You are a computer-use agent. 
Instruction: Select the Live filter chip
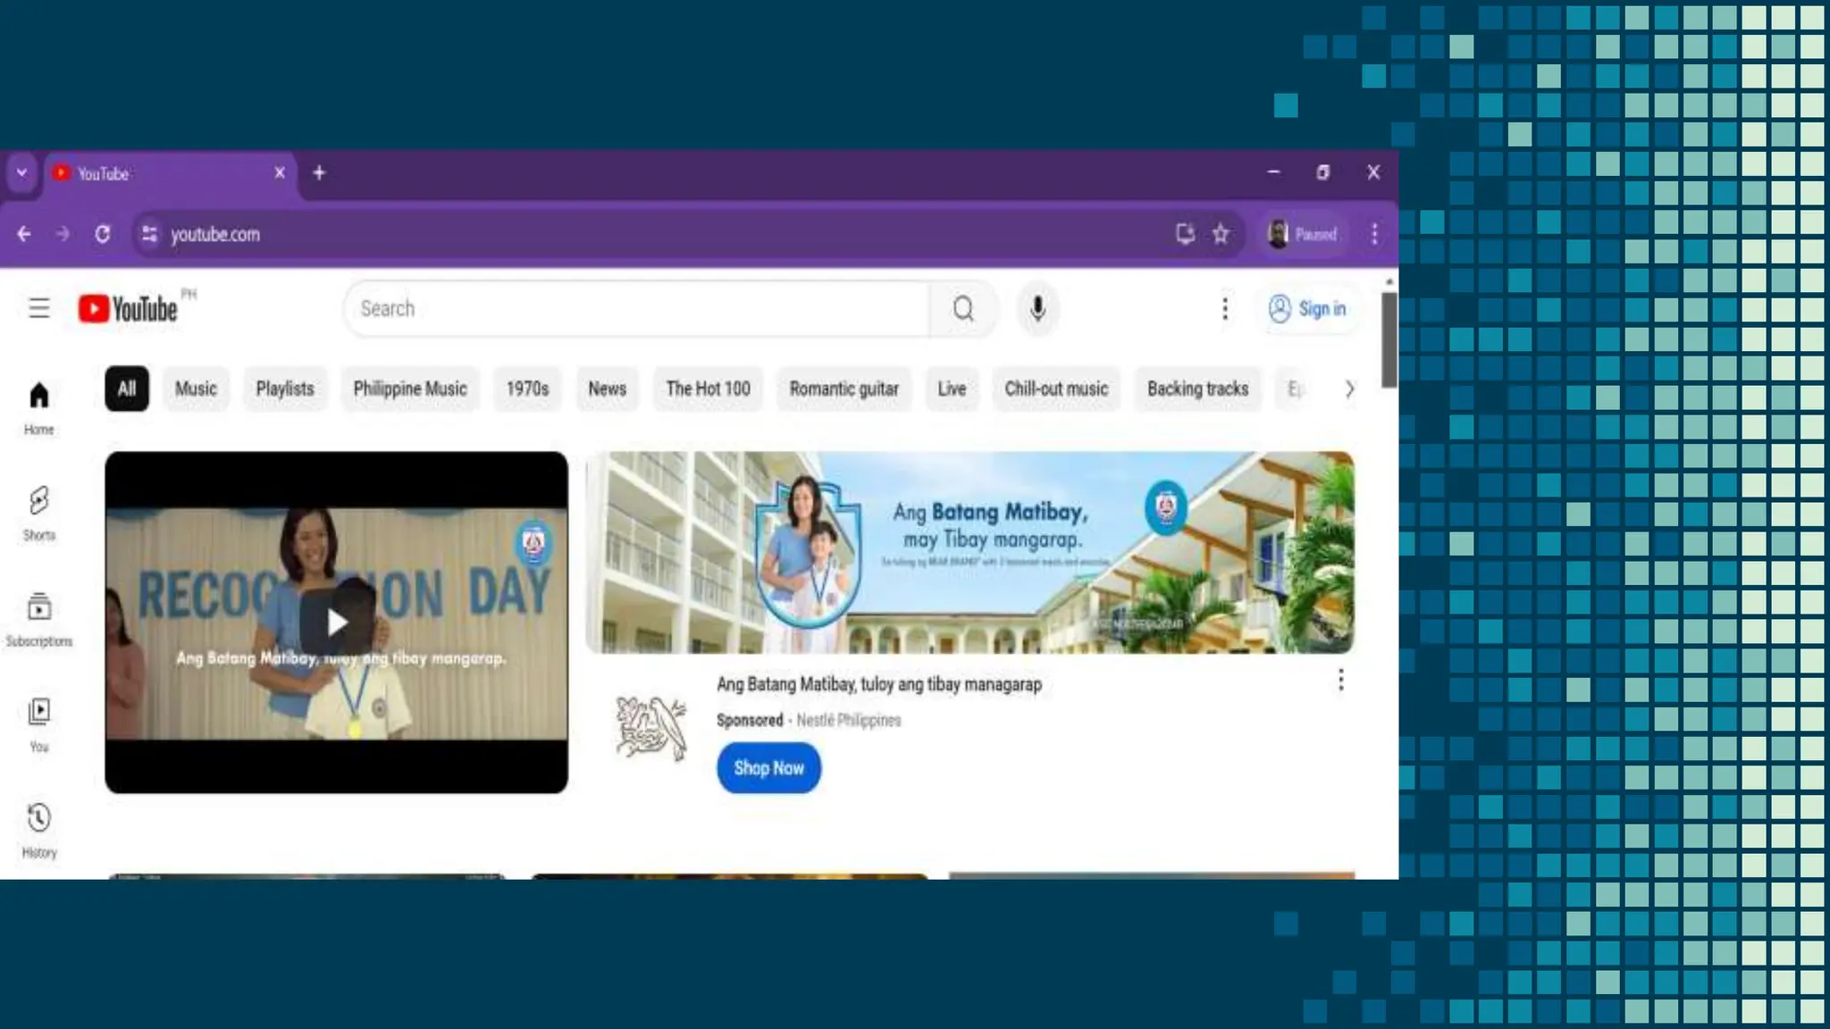click(x=952, y=389)
